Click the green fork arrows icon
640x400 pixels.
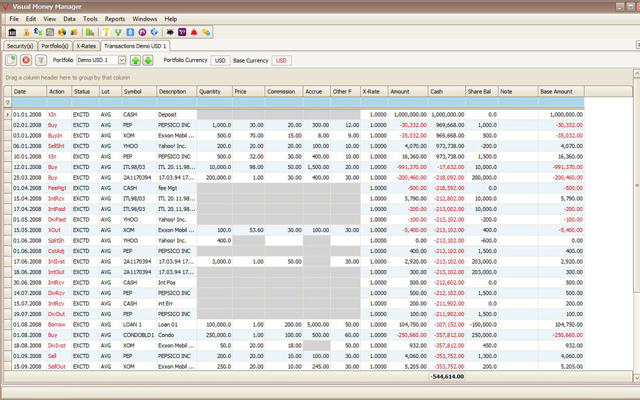pyautogui.click(x=118, y=32)
